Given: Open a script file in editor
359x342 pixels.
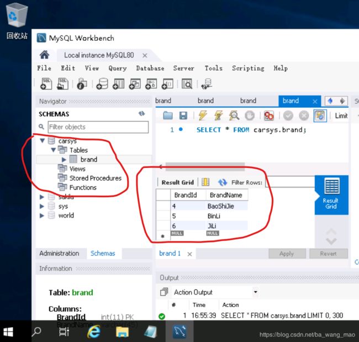Looking at the screenshot, I should point(168,115).
